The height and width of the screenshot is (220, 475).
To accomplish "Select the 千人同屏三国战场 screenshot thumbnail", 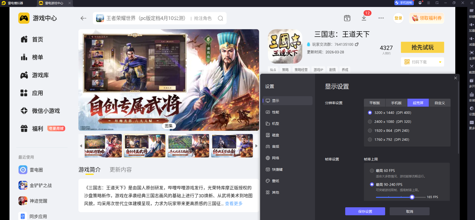I will tap(188, 146).
